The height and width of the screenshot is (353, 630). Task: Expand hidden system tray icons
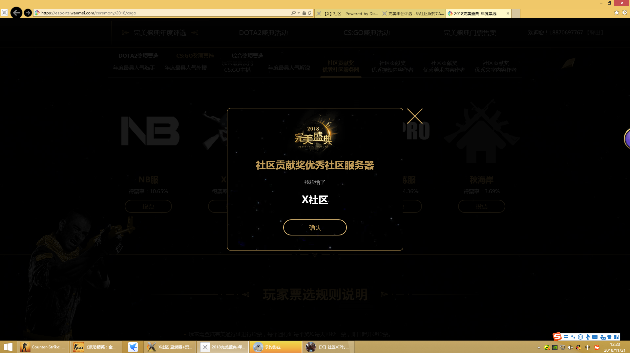(x=539, y=347)
